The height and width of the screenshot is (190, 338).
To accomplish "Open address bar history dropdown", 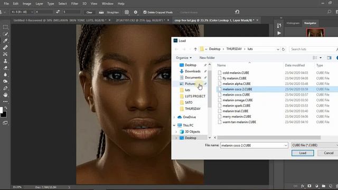I will (278, 49).
